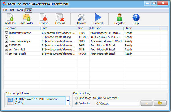Sort by the Size column header
The image size is (171, 112).
(83, 28)
